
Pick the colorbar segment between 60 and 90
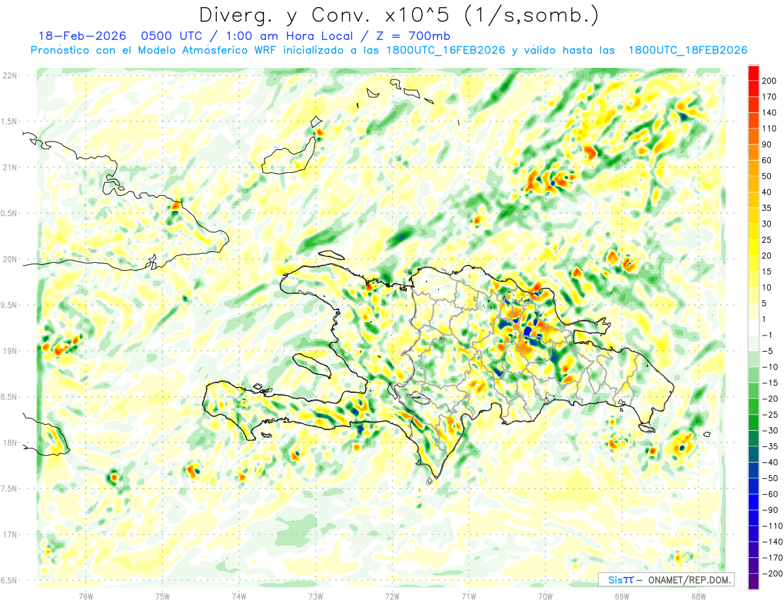tap(754, 153)
